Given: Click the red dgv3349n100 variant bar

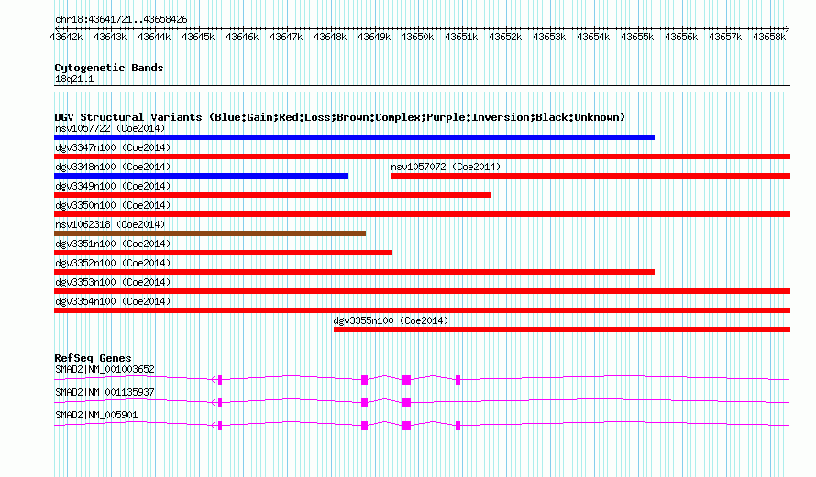Looking at the screenshot, I should (x=272, y=195).
